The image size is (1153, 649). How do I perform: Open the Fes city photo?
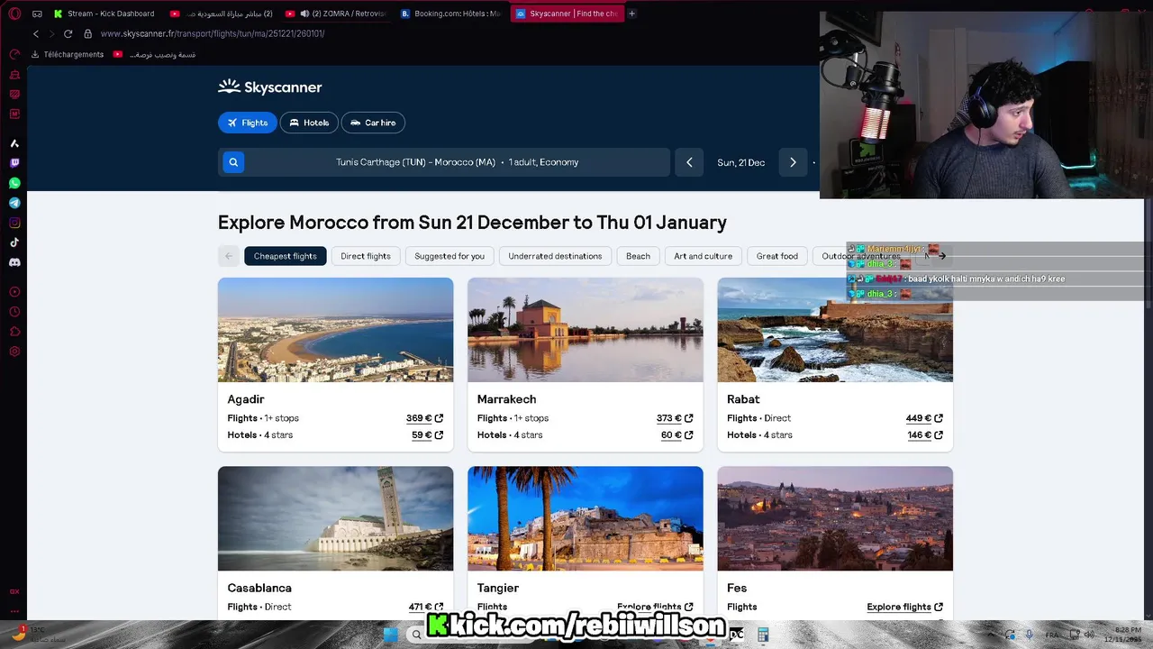pos(835,518)
